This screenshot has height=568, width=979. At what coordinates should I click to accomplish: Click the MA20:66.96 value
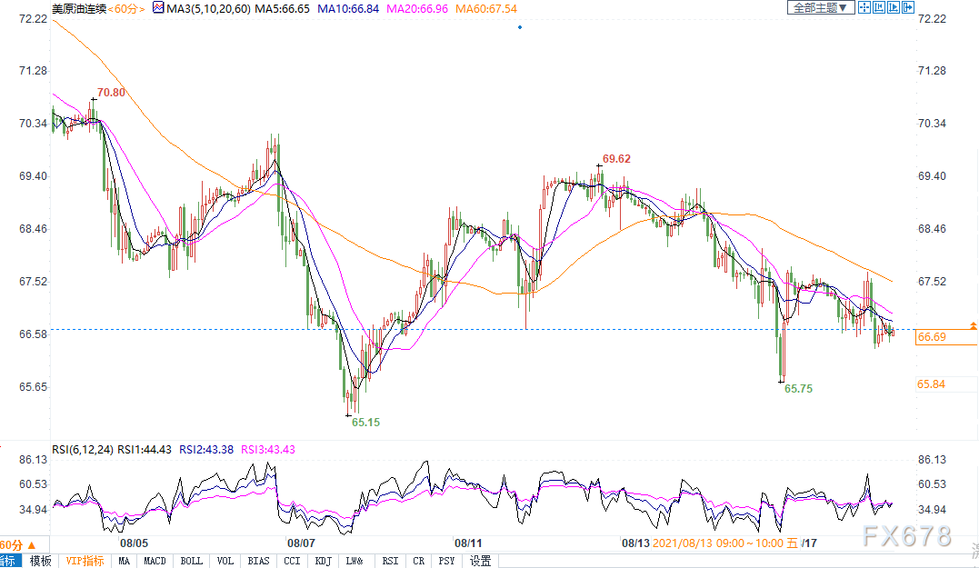[x=417, y=9]
